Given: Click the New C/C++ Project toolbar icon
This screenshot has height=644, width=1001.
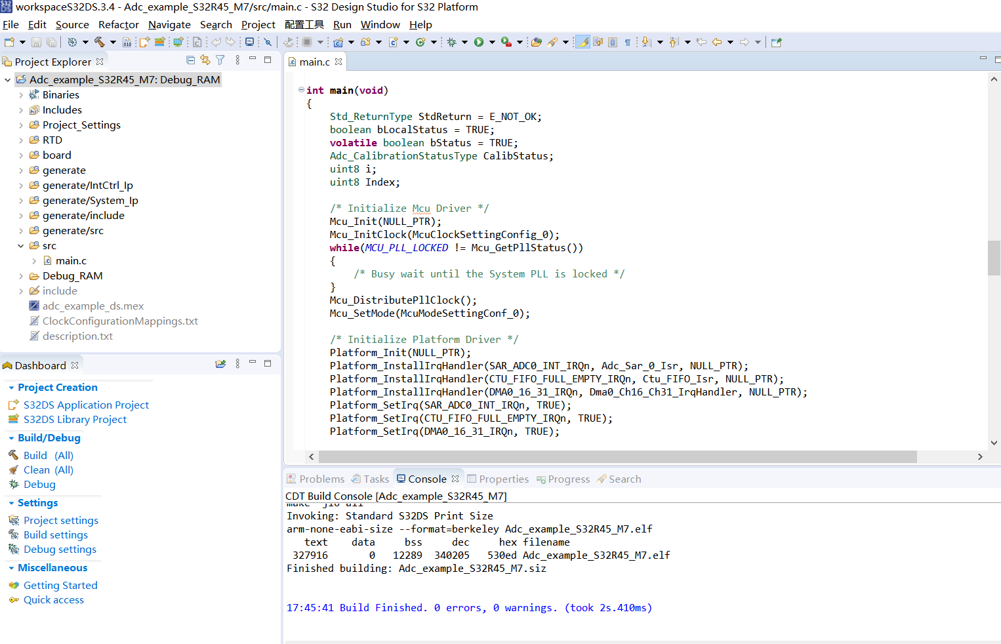Looking at the screenshot, I should [338, 42].
